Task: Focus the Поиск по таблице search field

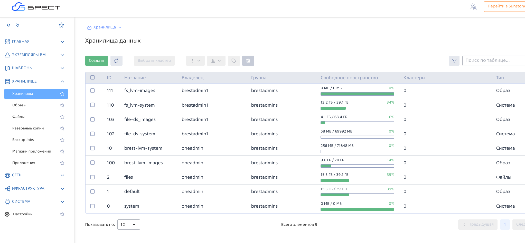Action: click(x=493, y=60)
